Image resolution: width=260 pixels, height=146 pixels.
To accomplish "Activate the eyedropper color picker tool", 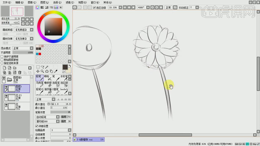I will [56, 71].
